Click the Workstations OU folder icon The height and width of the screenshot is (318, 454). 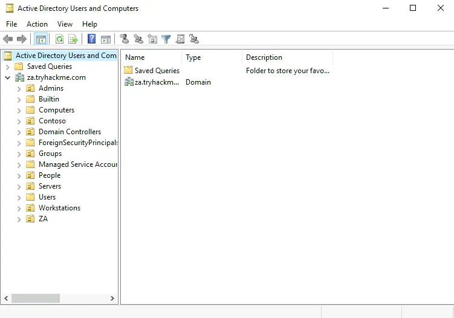click(30, 208)
